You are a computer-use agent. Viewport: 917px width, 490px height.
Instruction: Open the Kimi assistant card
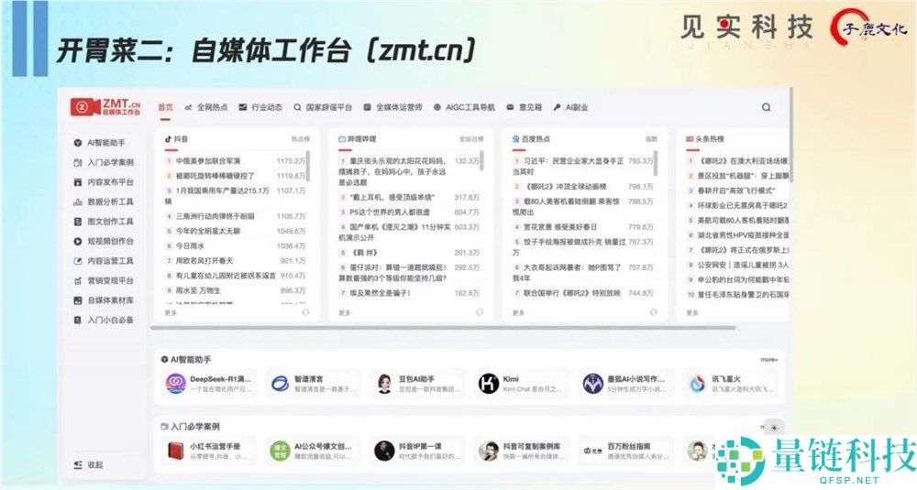[x=521, y=384]
